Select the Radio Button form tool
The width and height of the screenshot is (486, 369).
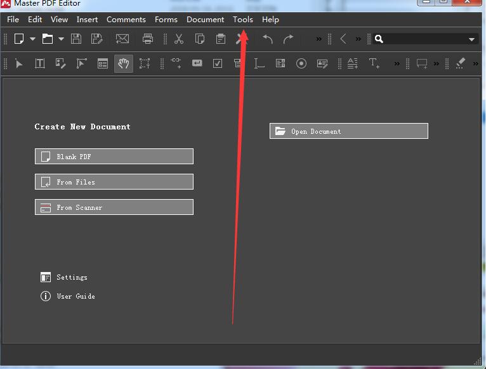coord(301,63)
